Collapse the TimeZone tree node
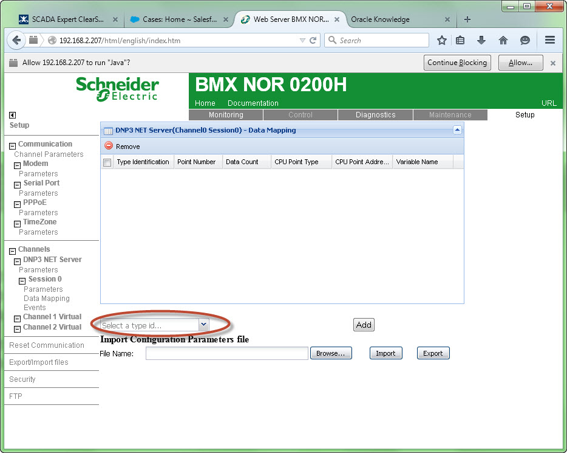The width and height of the screenshot is (567, 453). [x=17, y=224]
